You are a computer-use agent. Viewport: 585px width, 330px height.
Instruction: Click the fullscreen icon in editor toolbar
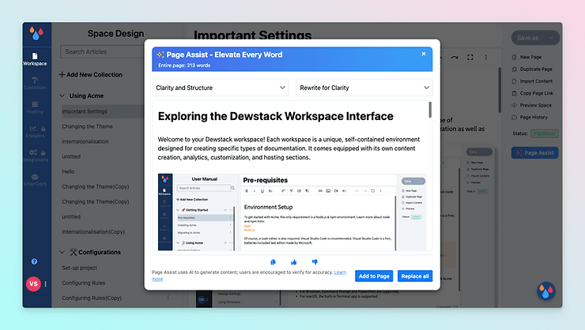coord(470,58)
